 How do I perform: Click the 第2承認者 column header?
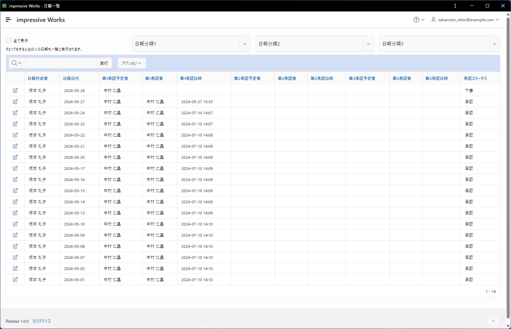287,78
